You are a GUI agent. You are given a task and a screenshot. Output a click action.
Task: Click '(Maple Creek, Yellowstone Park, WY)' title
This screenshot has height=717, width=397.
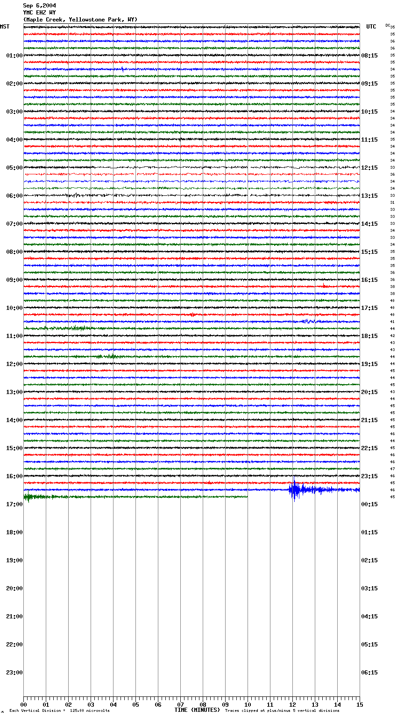tap(80, 20)
